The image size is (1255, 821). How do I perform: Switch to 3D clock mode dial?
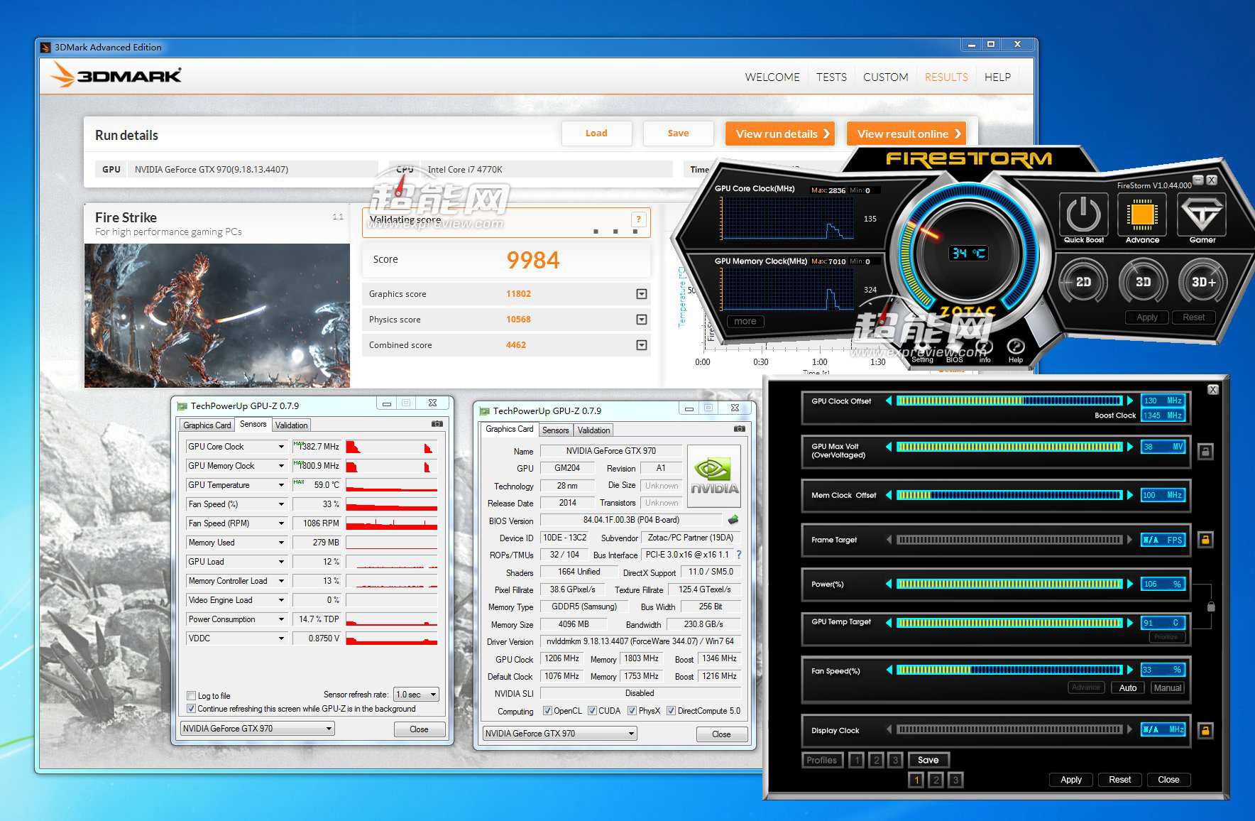[x=1143, y=282]
